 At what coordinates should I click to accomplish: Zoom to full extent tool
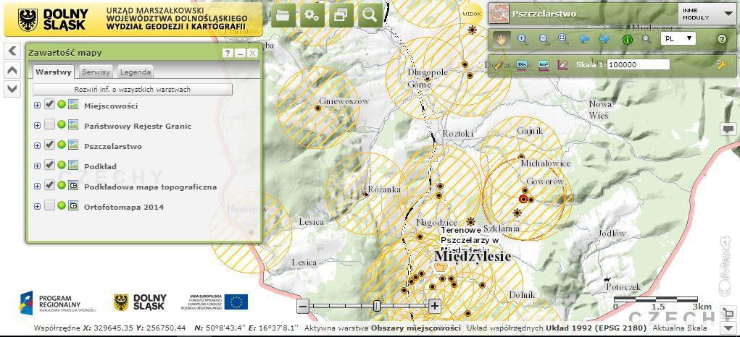(x=563, y=39)
